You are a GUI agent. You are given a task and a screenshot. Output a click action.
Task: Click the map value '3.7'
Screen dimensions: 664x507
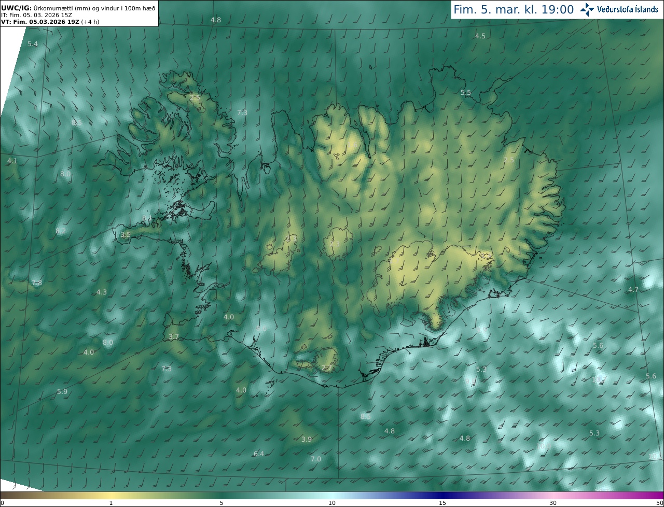[x=174, y=336]
